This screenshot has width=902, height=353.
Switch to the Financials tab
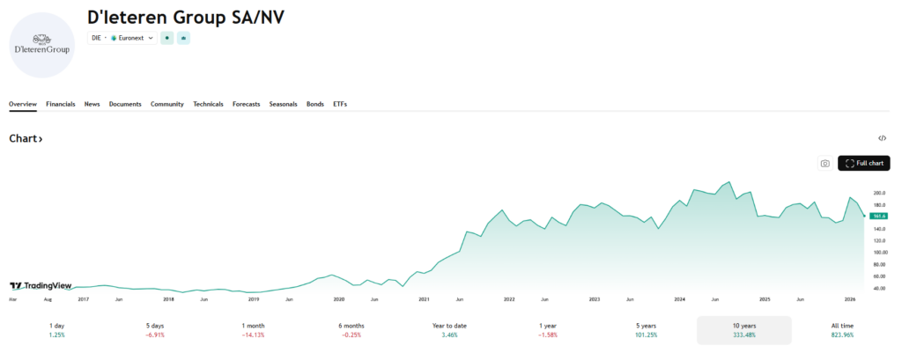pos(61,104)
